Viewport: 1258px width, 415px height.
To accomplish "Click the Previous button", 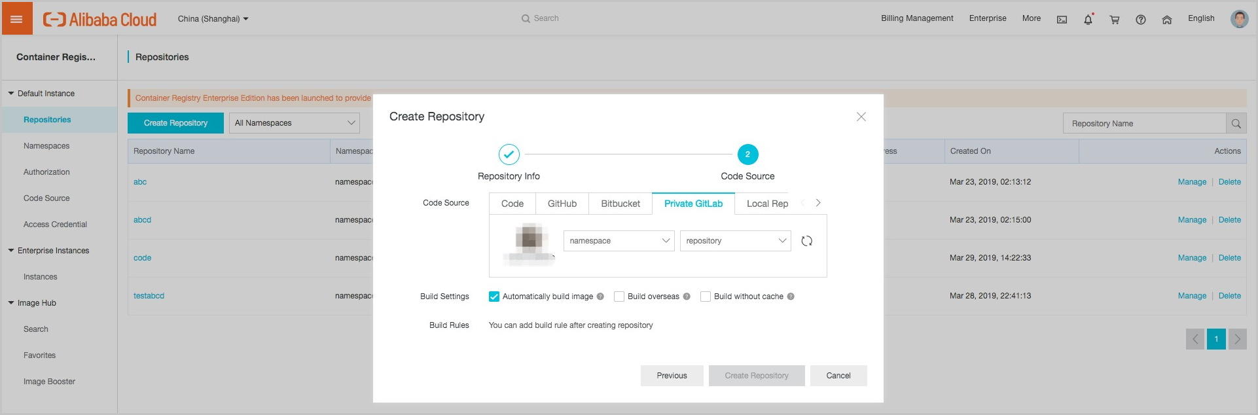I will tap(672, 376).
